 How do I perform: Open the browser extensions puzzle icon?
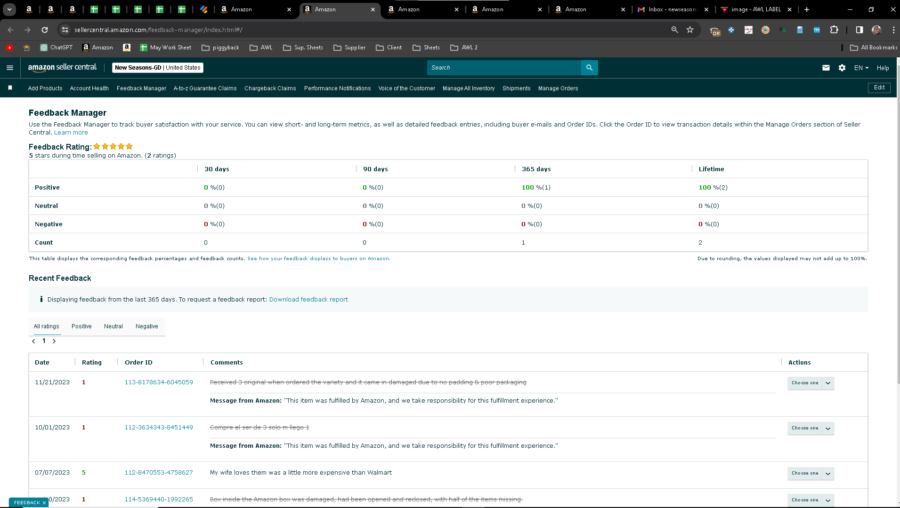tap(834, 30)
